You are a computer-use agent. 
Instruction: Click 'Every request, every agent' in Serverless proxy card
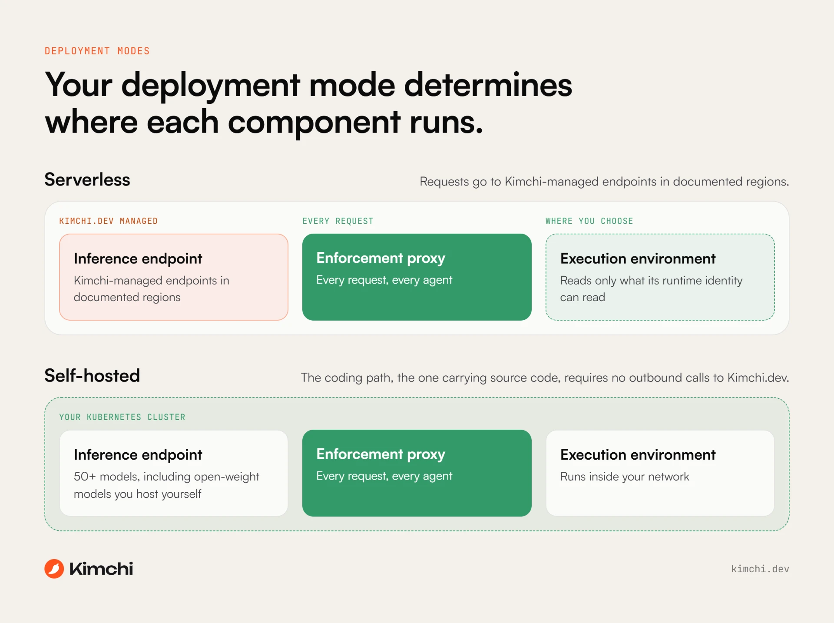click(384, 280)
